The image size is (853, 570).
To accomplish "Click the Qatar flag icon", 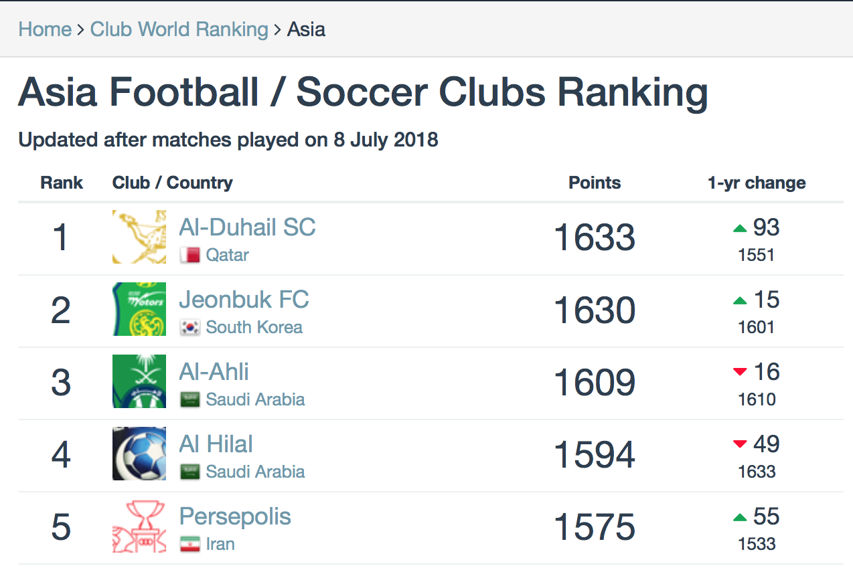I will click(x=190, y=255).
